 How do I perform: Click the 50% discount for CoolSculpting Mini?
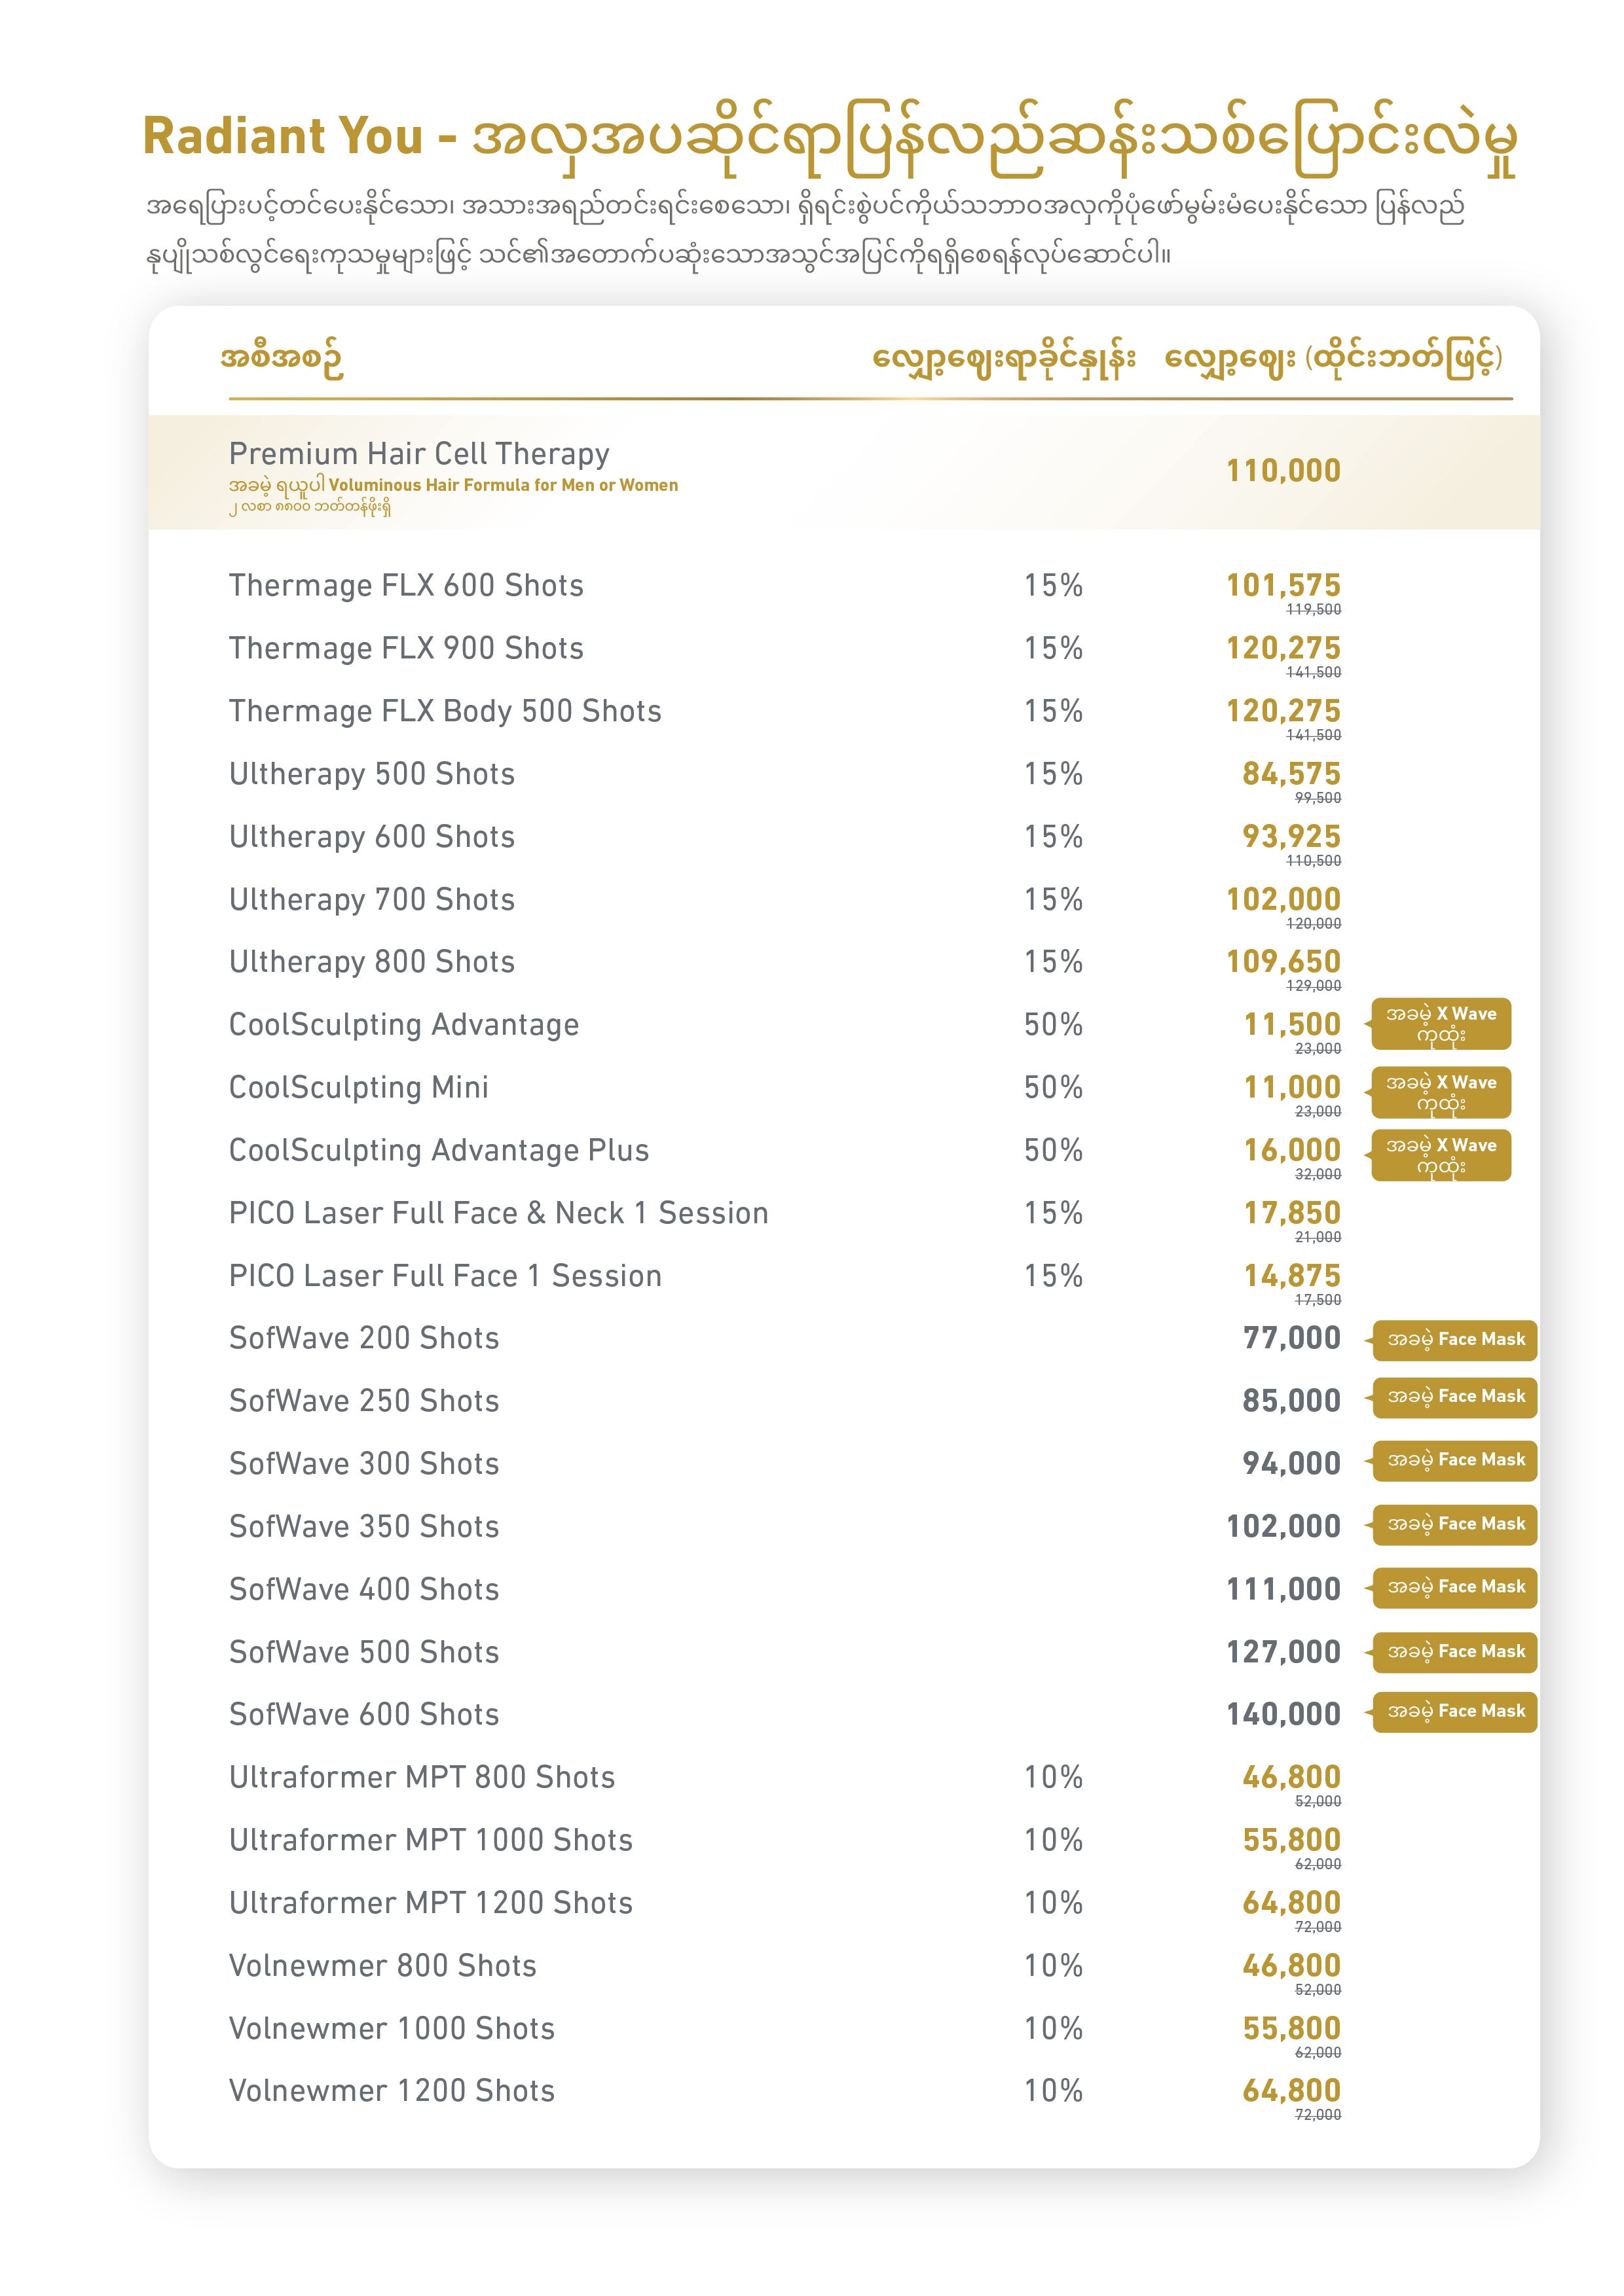pyautogui.click(x=1052, y=1087)
